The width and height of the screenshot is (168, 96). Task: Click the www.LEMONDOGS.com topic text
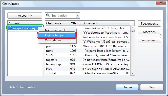[106, 64]
